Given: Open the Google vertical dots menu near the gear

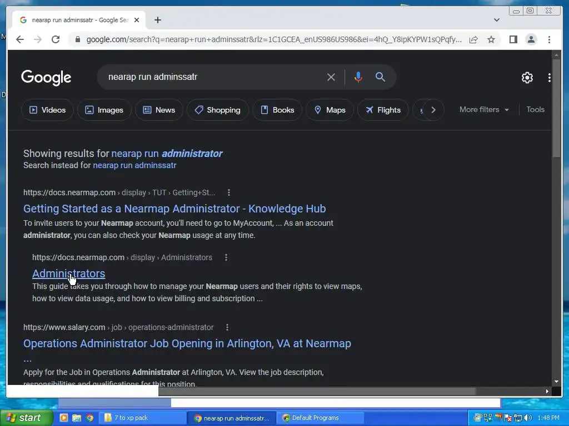Looking at the screenshot, I should 550,78.
